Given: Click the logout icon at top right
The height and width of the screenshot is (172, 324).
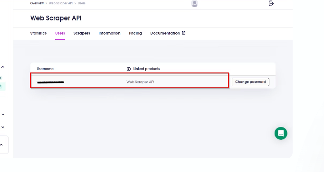Looking at the screenshot, I should [x=271, y=3].
